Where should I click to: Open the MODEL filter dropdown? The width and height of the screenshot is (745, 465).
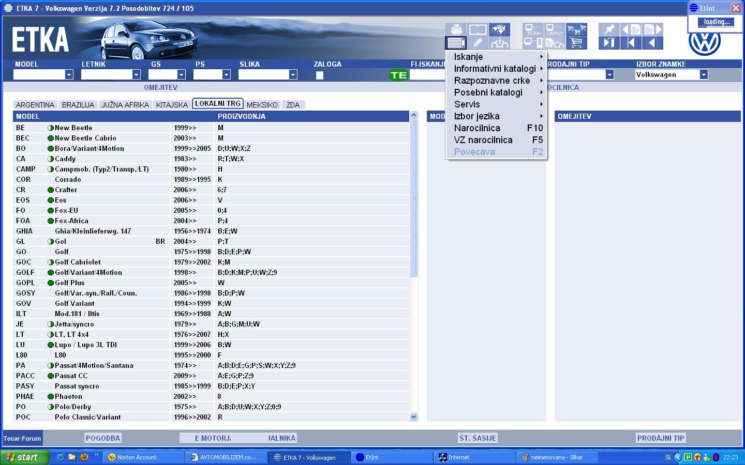point(69,75)
